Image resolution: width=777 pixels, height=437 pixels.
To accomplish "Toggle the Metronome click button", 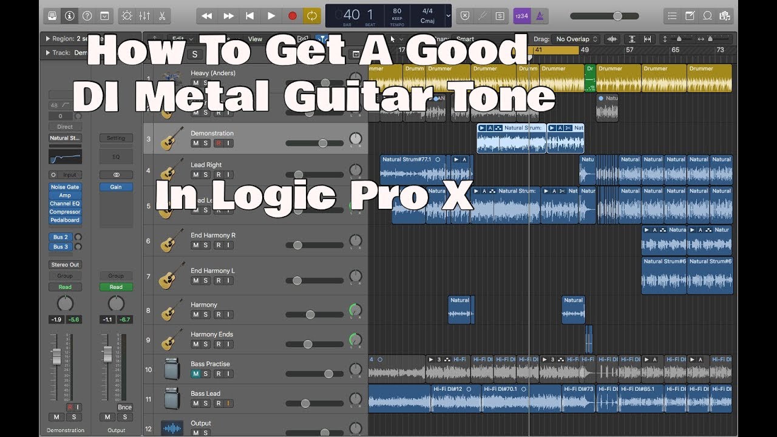I will point(539,16).
